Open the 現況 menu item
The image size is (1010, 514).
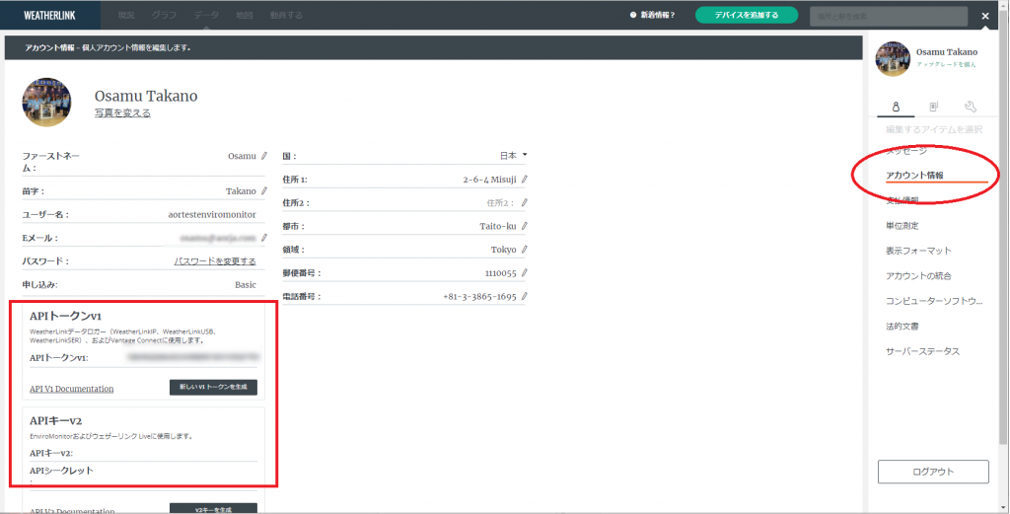click(126, 16)
